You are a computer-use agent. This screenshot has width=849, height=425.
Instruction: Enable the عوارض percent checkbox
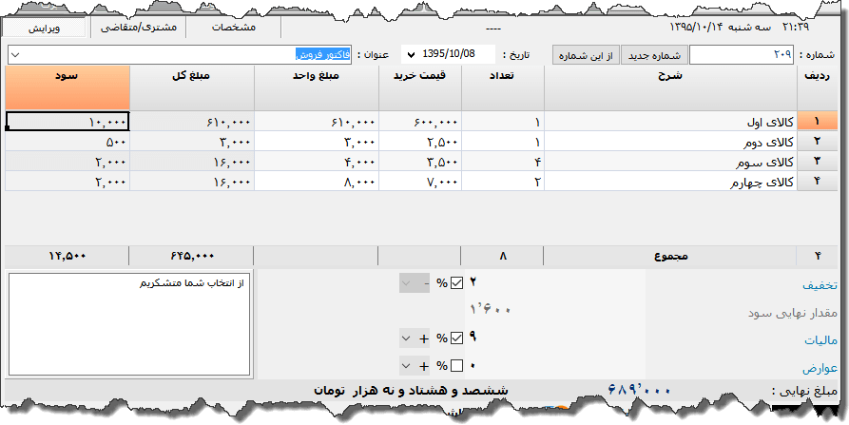(x=457, y=365)
